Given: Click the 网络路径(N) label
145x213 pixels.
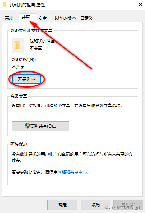Looking at the screenshot, I should point(24,59).
